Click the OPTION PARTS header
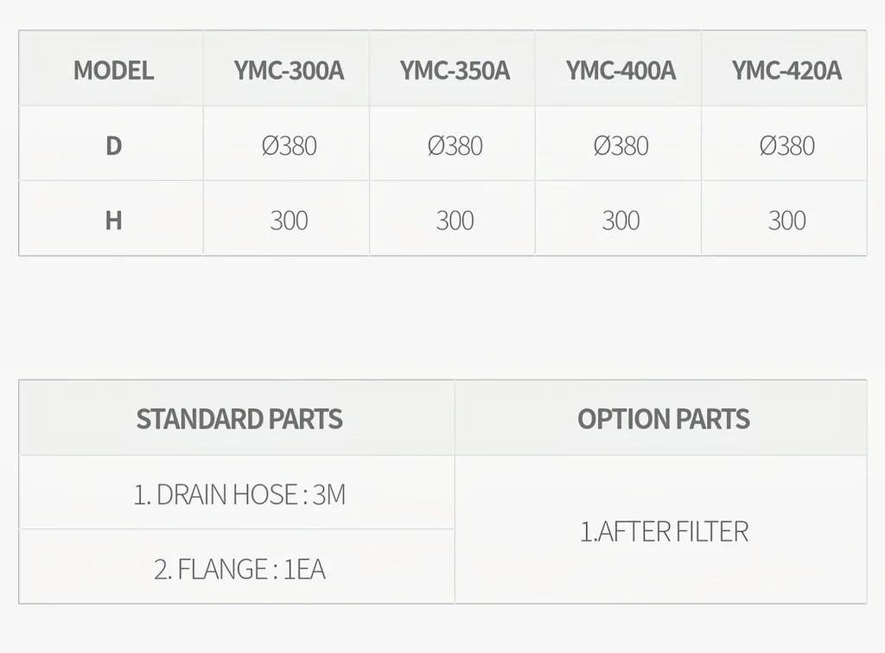This screenshot has height=653, width=885. (x=663, y=419)
